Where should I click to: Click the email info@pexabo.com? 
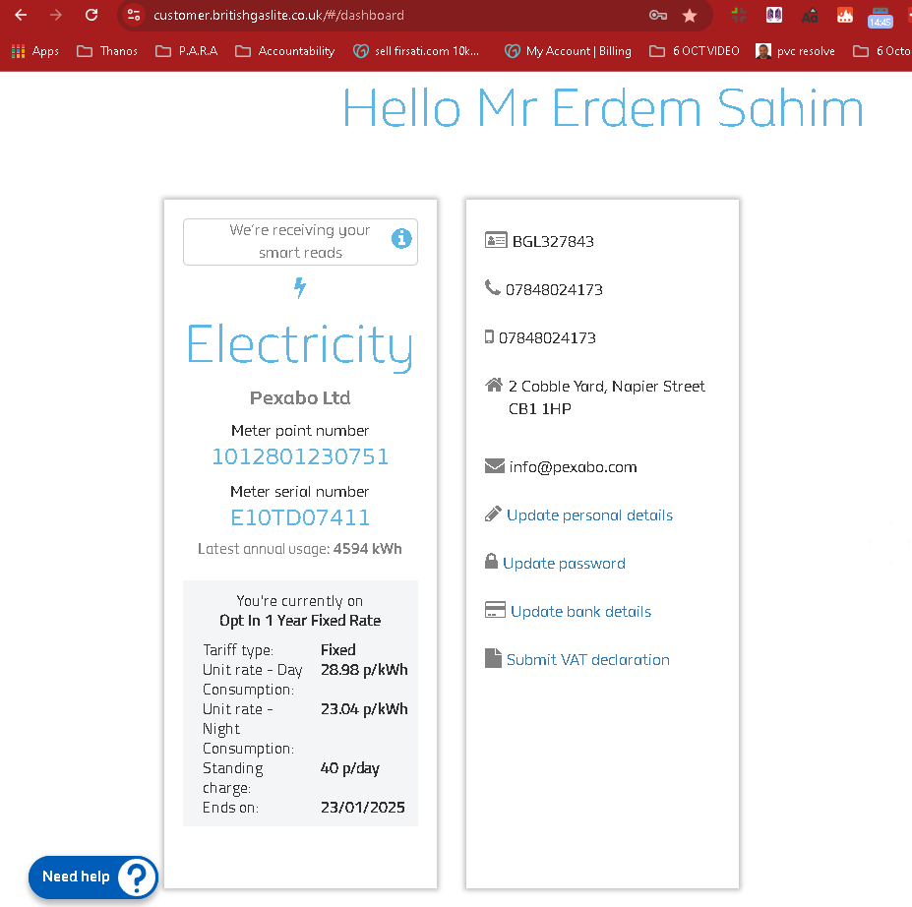tap(573, 467)
